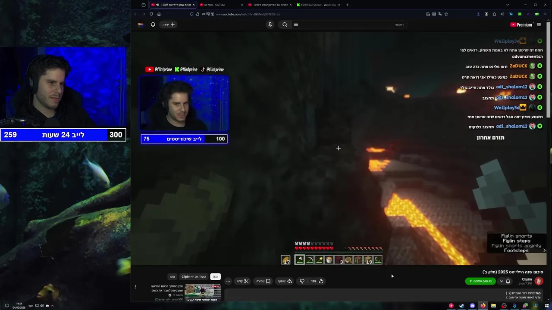Open YouTube hamburger guide menu
Image resolution: width=552 pixels, height=310 pixels.
(x=539, y=25)
